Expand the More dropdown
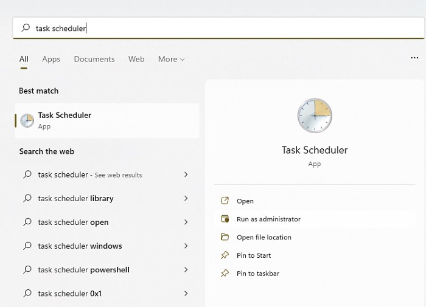This screenshot has height=307, width=426. point(171,59)
